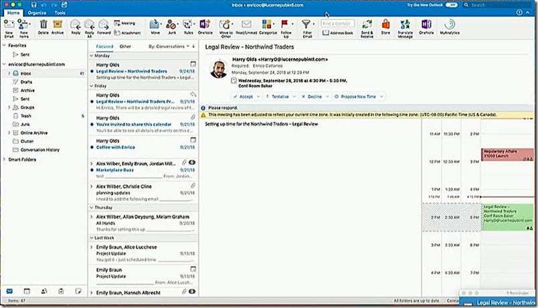The image size is (538, 308).
Task: Run Send & Receive
Action: [367, 28]
